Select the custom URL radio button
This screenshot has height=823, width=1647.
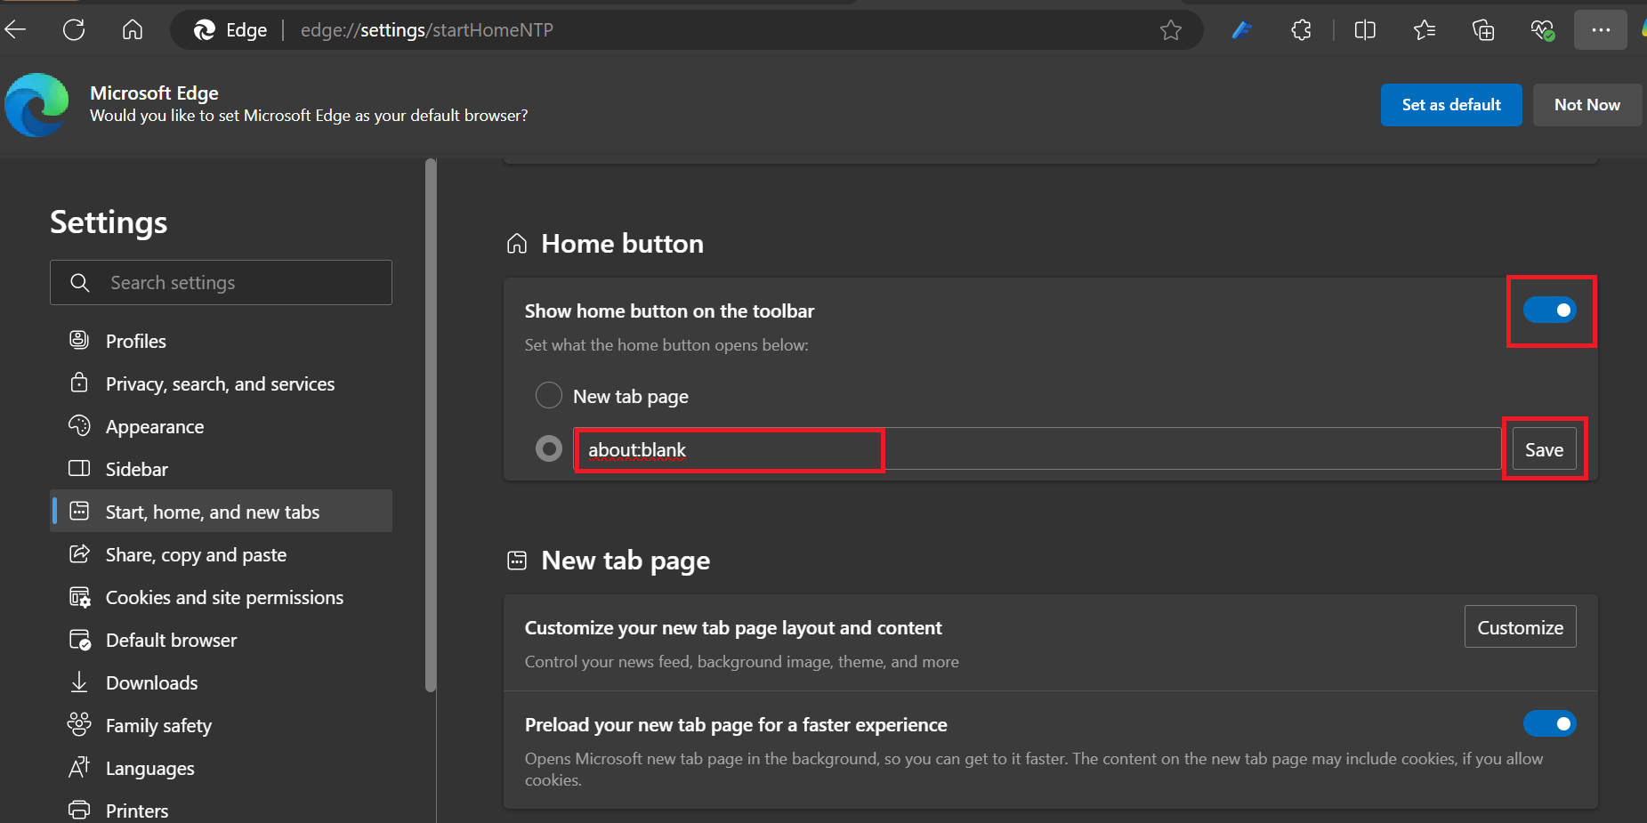549,448
